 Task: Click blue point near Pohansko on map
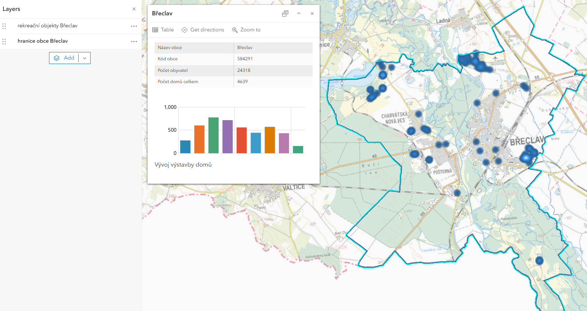539,260
